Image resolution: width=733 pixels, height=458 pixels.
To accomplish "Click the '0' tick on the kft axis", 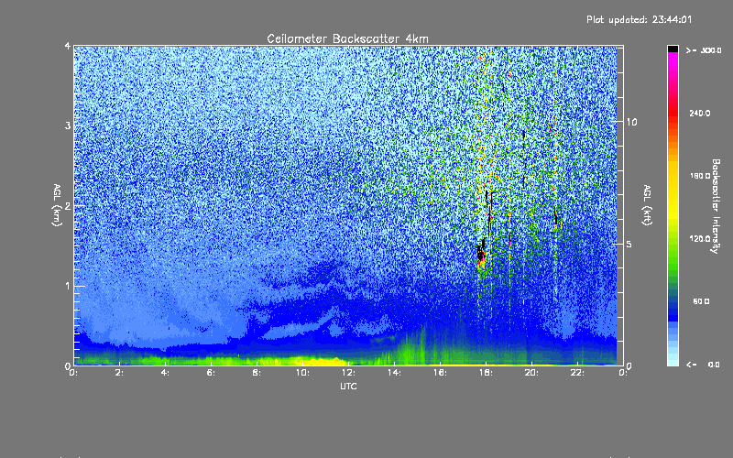I will click(x=629, y=365).
